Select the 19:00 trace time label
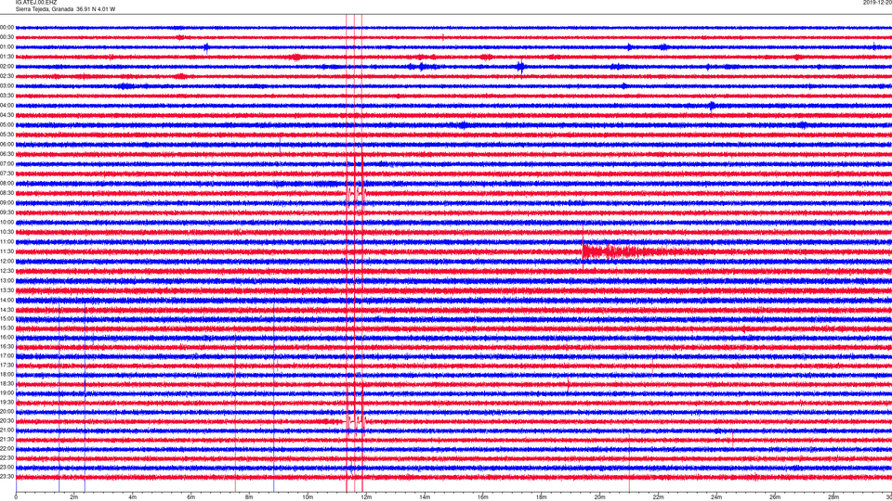 (x=7, y=393)
